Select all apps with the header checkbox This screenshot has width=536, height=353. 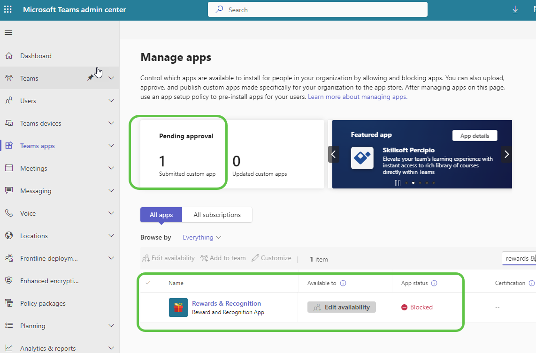[148, 283]
